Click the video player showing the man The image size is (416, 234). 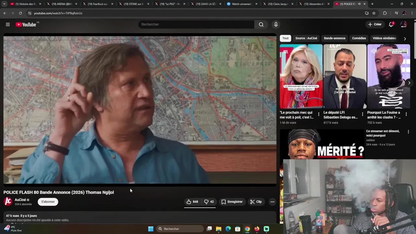click(x=140, y=110)
